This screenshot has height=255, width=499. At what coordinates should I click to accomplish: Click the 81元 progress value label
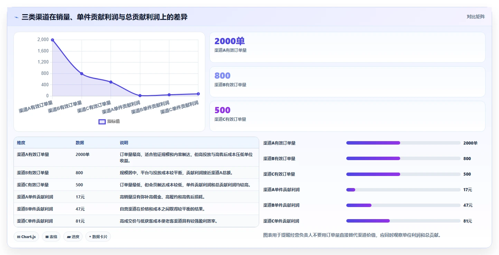[468, 221]
